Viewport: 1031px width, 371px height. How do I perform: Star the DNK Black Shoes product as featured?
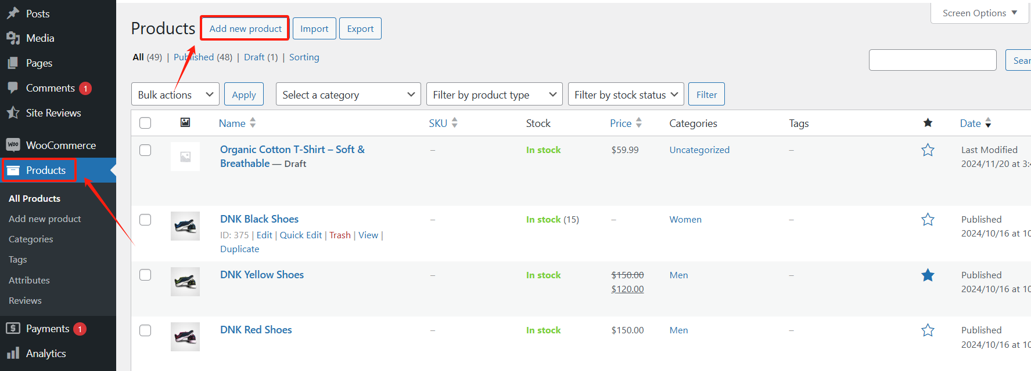point(928,220)
